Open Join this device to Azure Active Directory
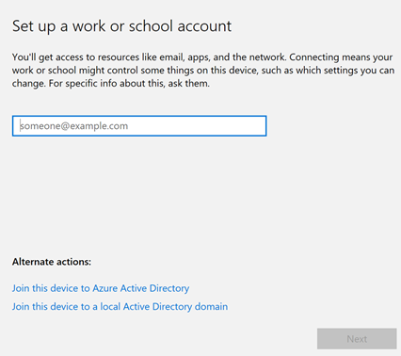Screen dimensions: 401x356 coord(101,288)
